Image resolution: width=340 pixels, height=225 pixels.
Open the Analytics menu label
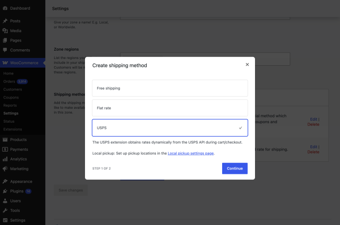(18, 159)
